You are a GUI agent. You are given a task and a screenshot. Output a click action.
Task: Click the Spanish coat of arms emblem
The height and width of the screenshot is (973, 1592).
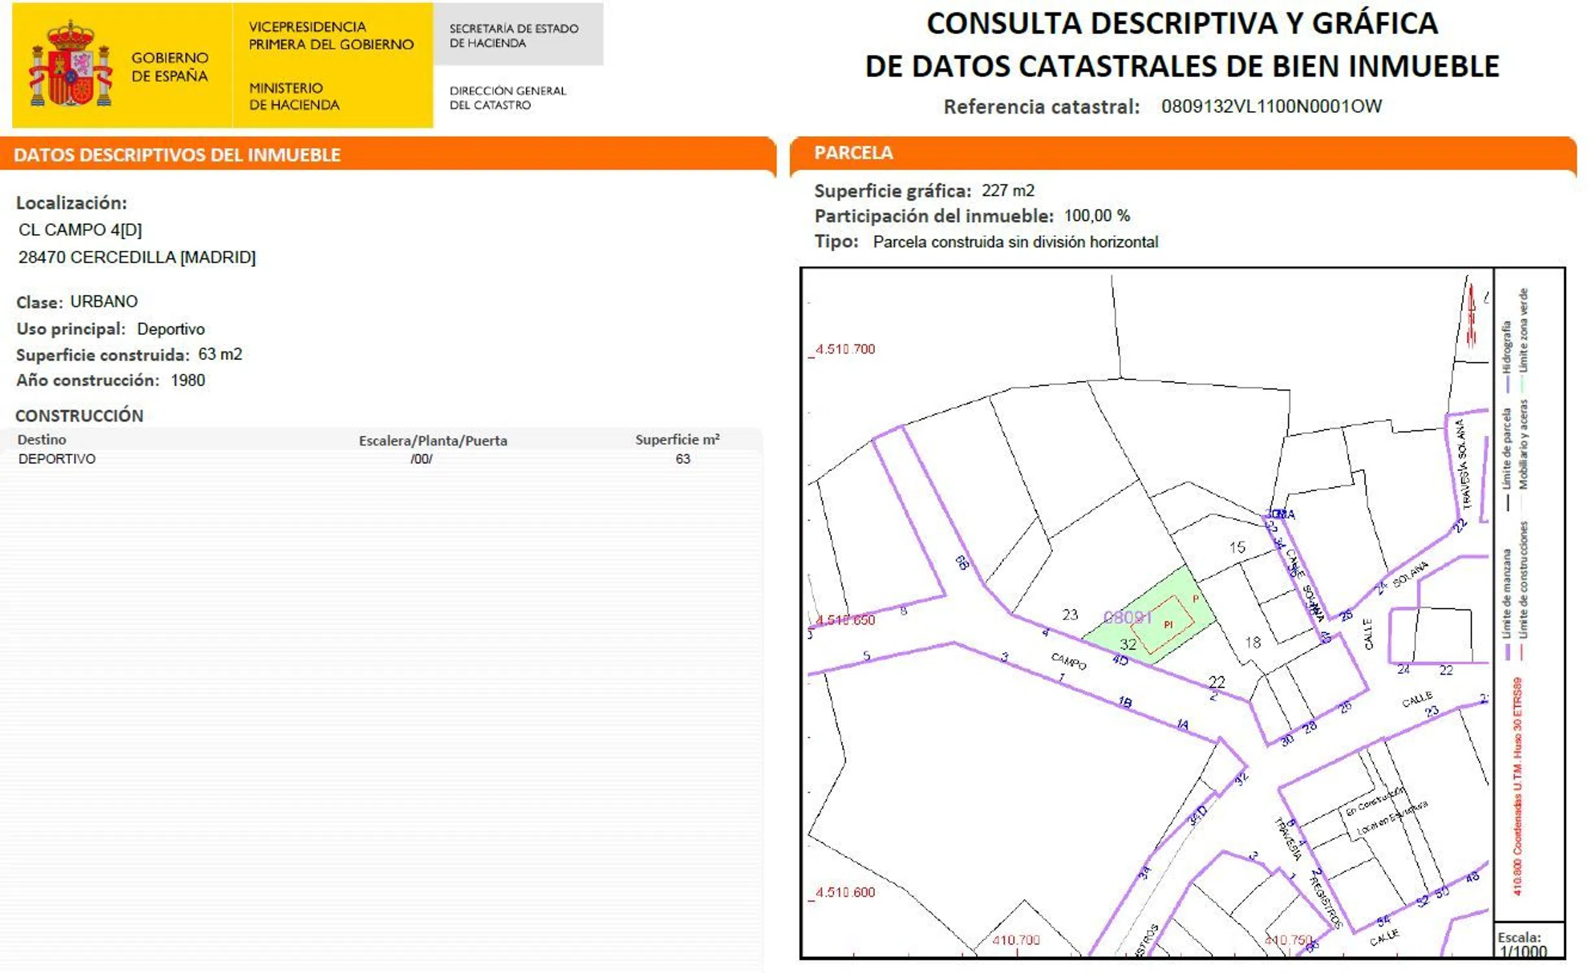coord(70,64)
